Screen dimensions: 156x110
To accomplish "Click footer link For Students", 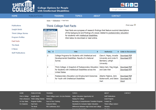I will (24, 104).
